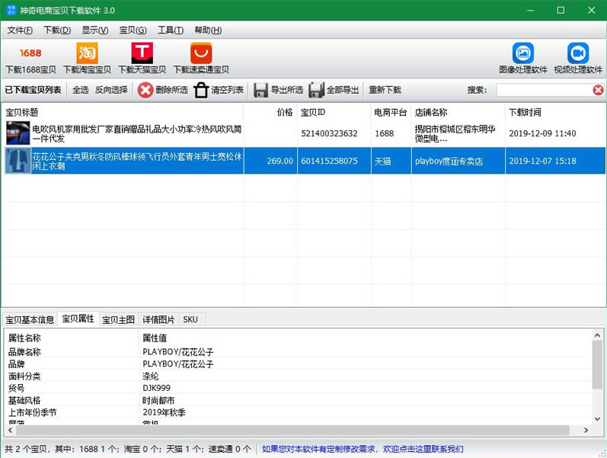Switch to the SKU tab
This screenshot has height=458, width=607.
point(190,319)
